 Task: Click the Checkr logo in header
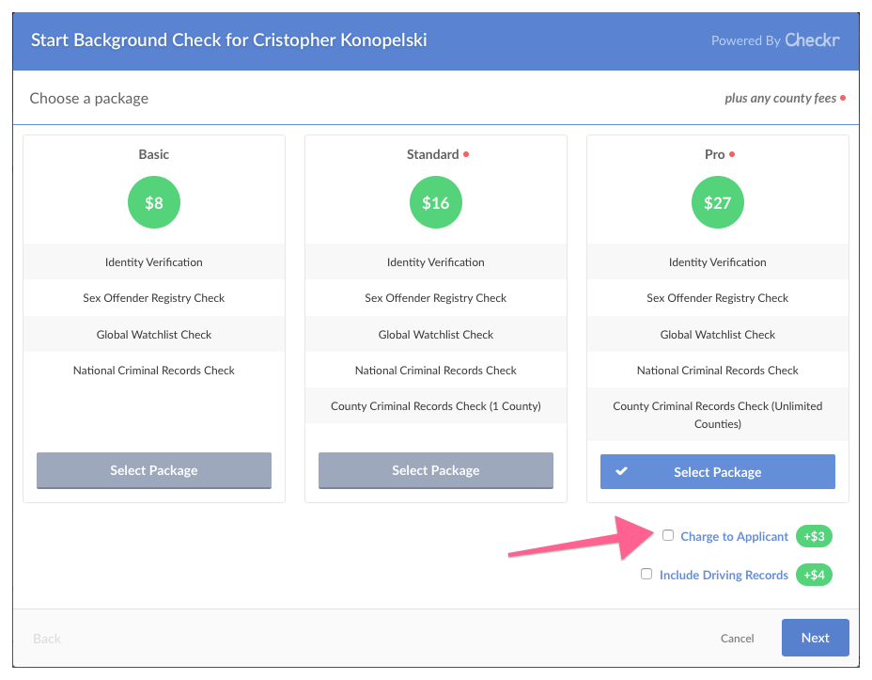tap(812, 40)
